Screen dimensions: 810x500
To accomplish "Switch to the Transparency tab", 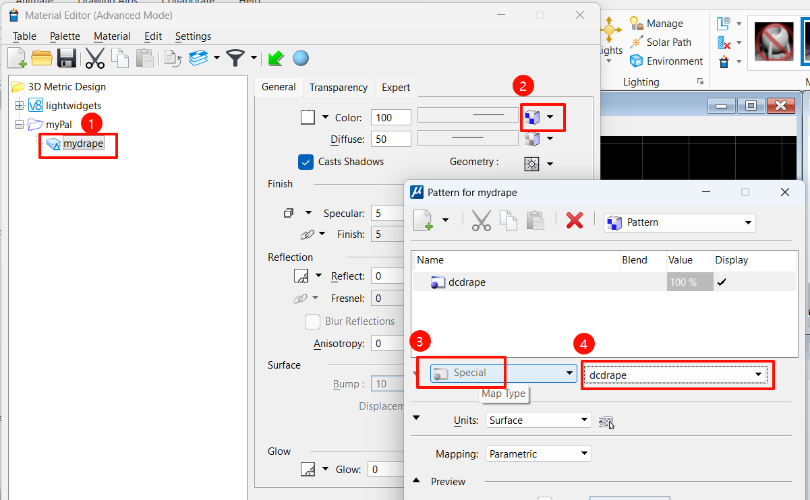I will pyautogui.click(x=338, y=88).
